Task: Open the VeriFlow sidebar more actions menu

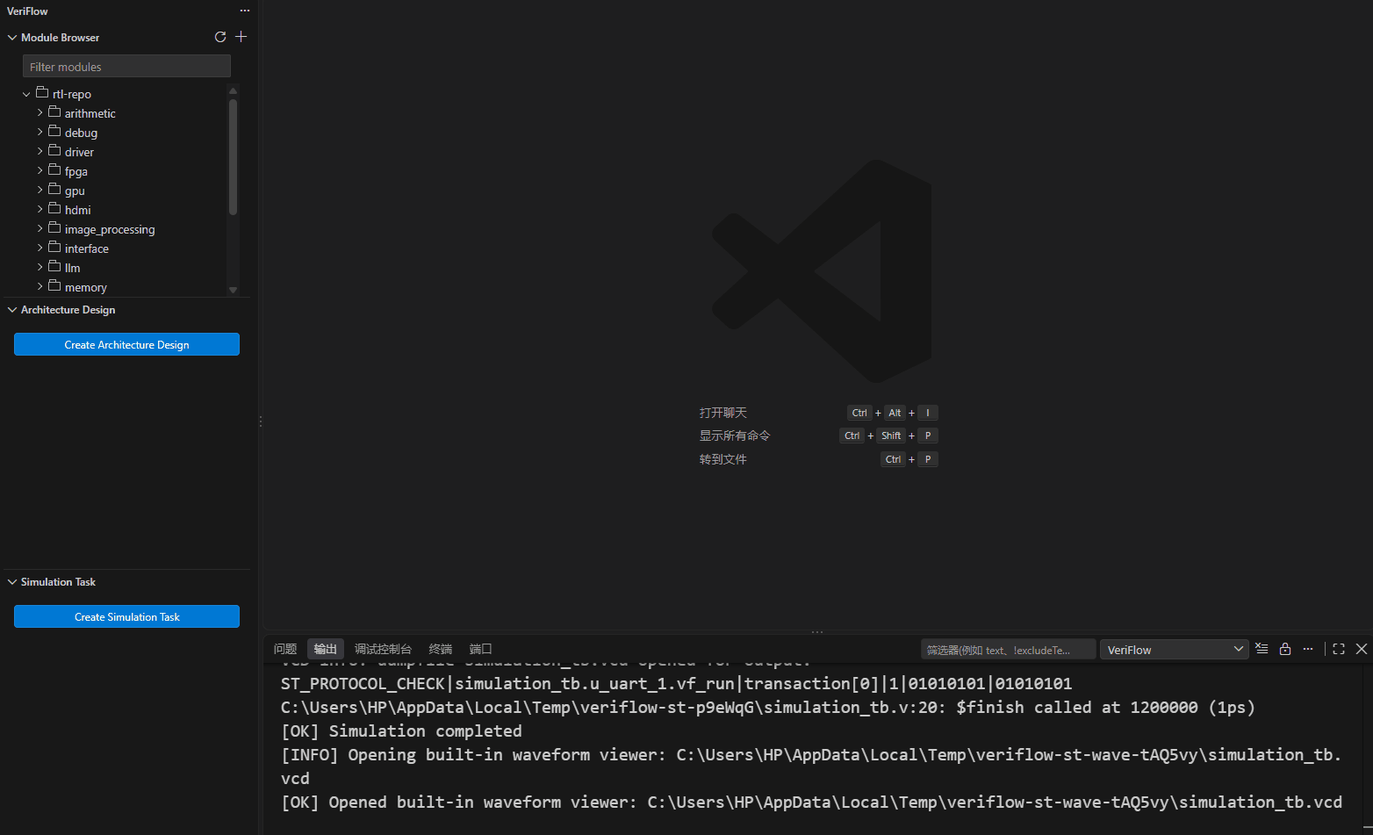Action: pos(245,11)
